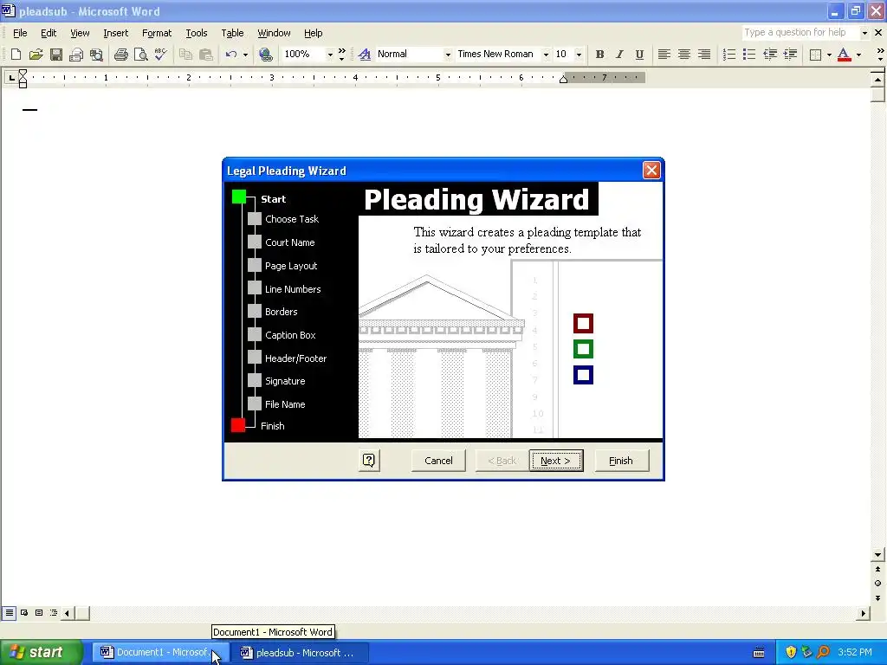Image resolution: width=887 pixels, height=665 pixels.
Task: Click Next in the Pleading Wizard
Action: click(556, 461)
